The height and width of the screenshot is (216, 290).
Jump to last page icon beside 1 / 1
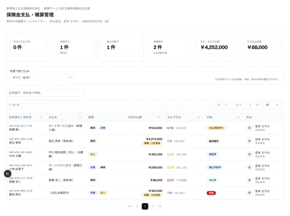(x=258, y=105)
